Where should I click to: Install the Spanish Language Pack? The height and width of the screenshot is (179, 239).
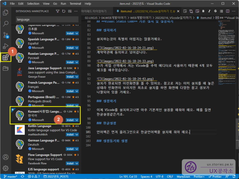click(x=70, y=48)
